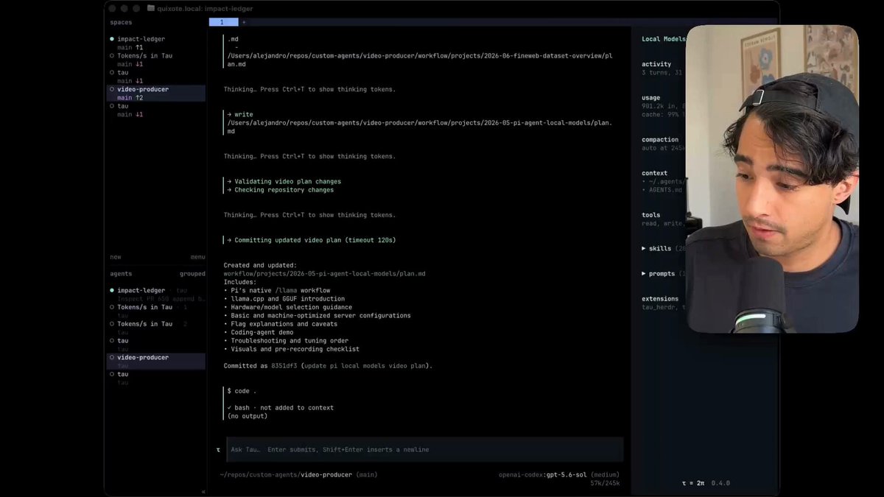
Task: Click the 'activity' heading in the right panel
Action: (x=656, y=64)
